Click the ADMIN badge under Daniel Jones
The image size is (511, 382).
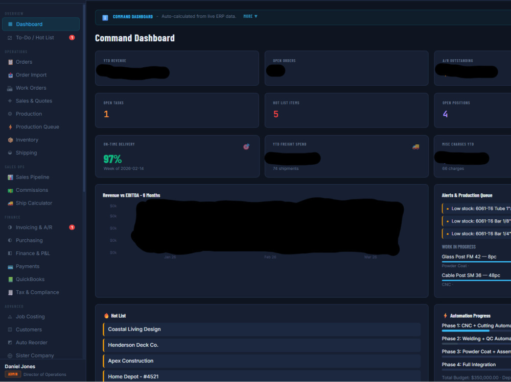pos(13,374)
